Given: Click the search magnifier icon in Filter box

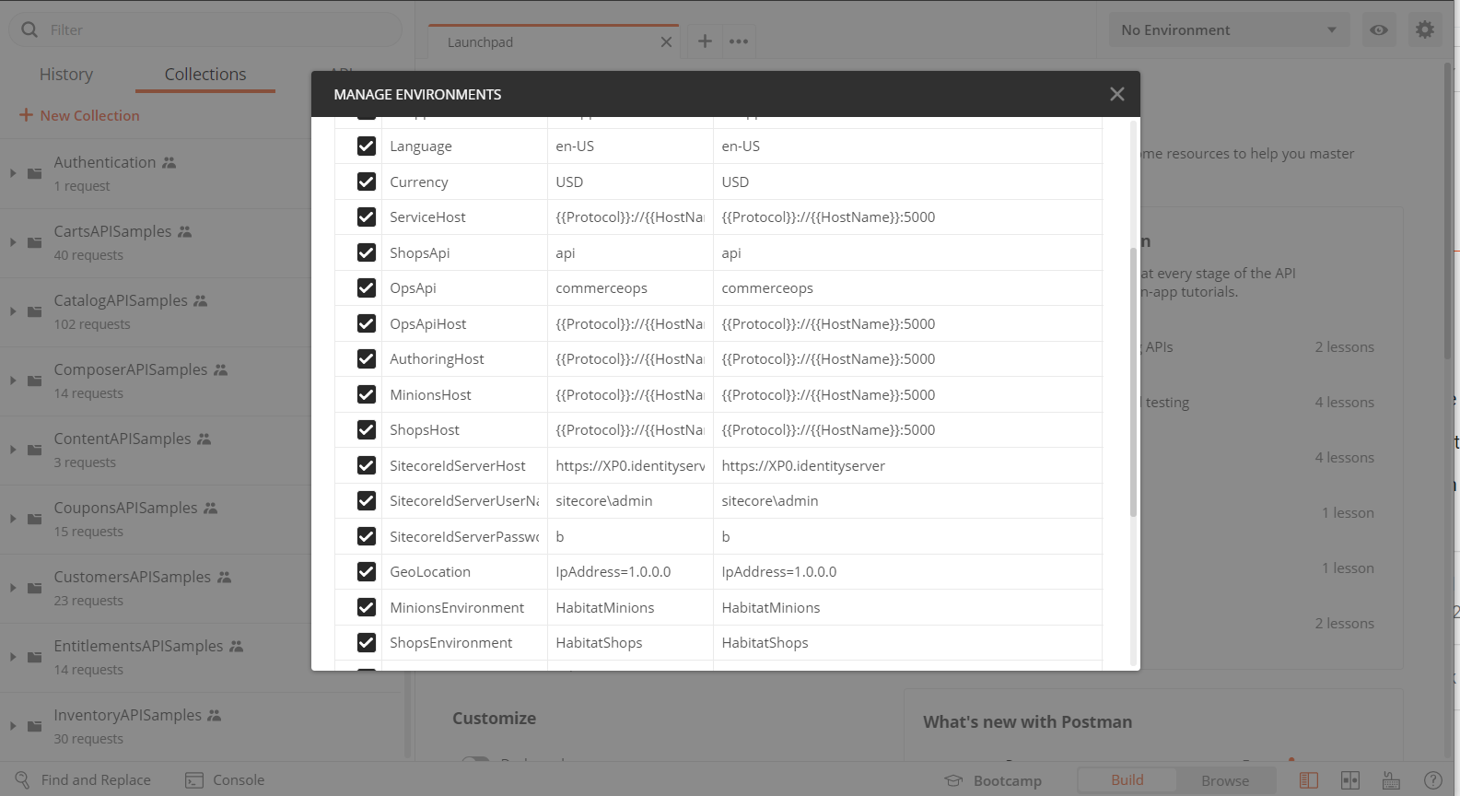Looking at the screenshot, I should pos(29,29).
